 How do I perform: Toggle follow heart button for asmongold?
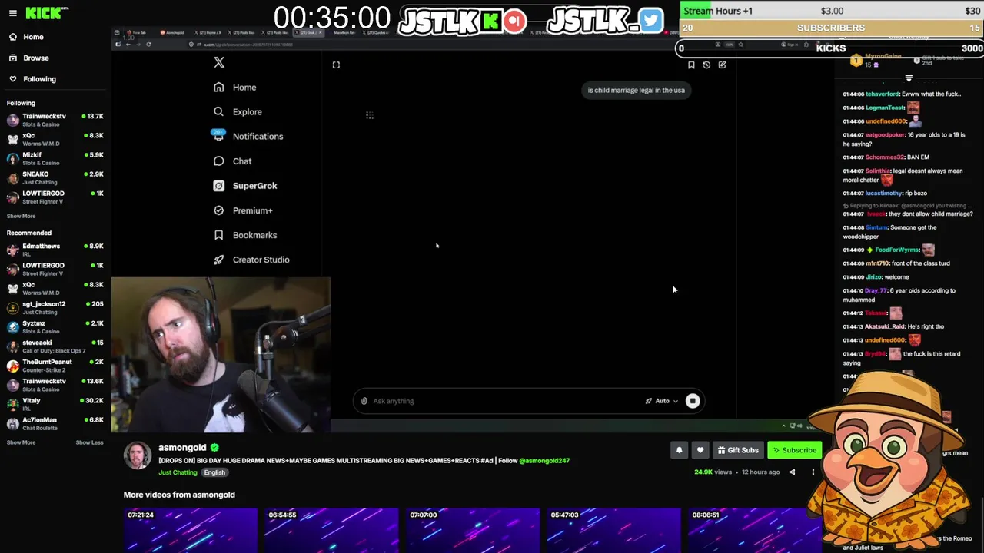point(700,450)
